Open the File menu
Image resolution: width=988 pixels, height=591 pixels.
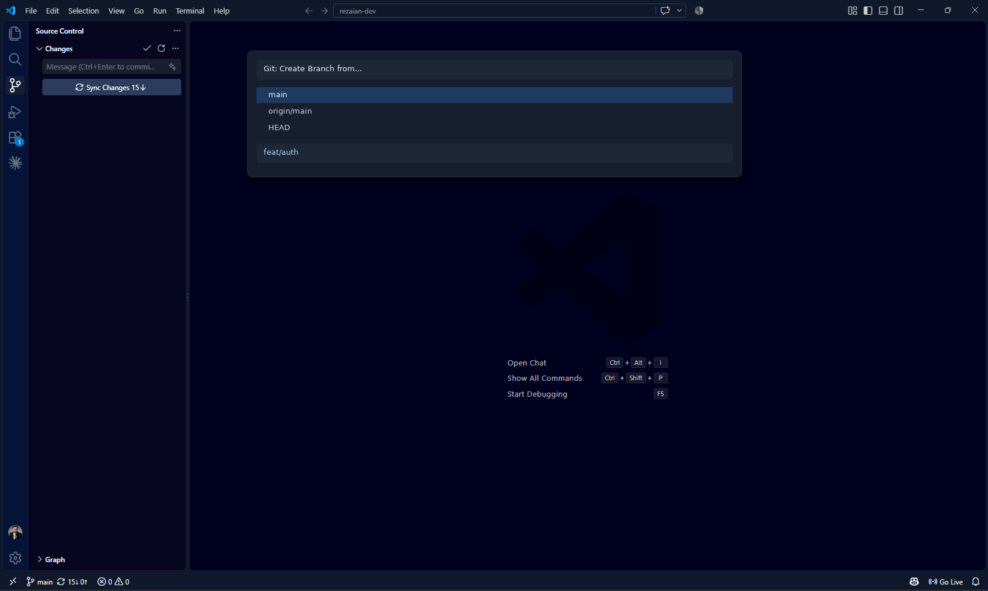(31, 11)
